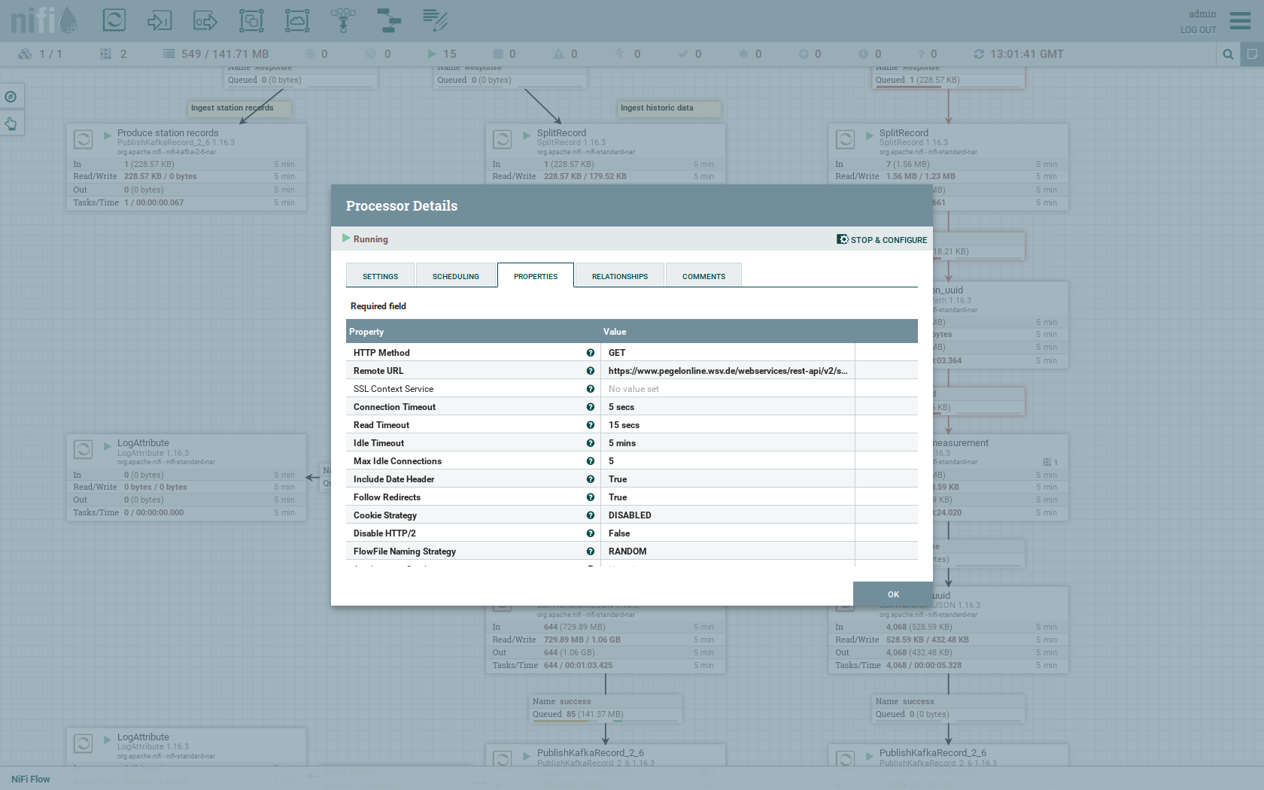Click the Template toolbar icon
This screenshot has height=790, width=1264.
click(x=389, y=20)
